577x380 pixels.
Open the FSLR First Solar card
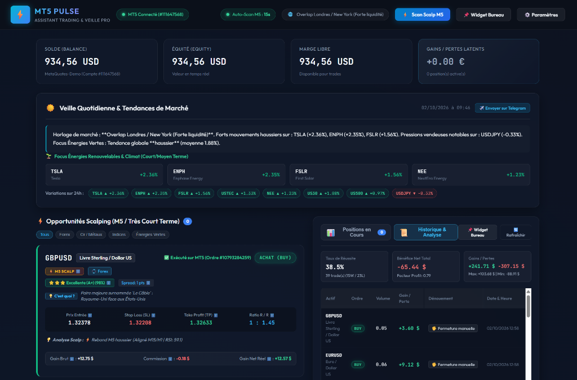[x=348, y=175]
